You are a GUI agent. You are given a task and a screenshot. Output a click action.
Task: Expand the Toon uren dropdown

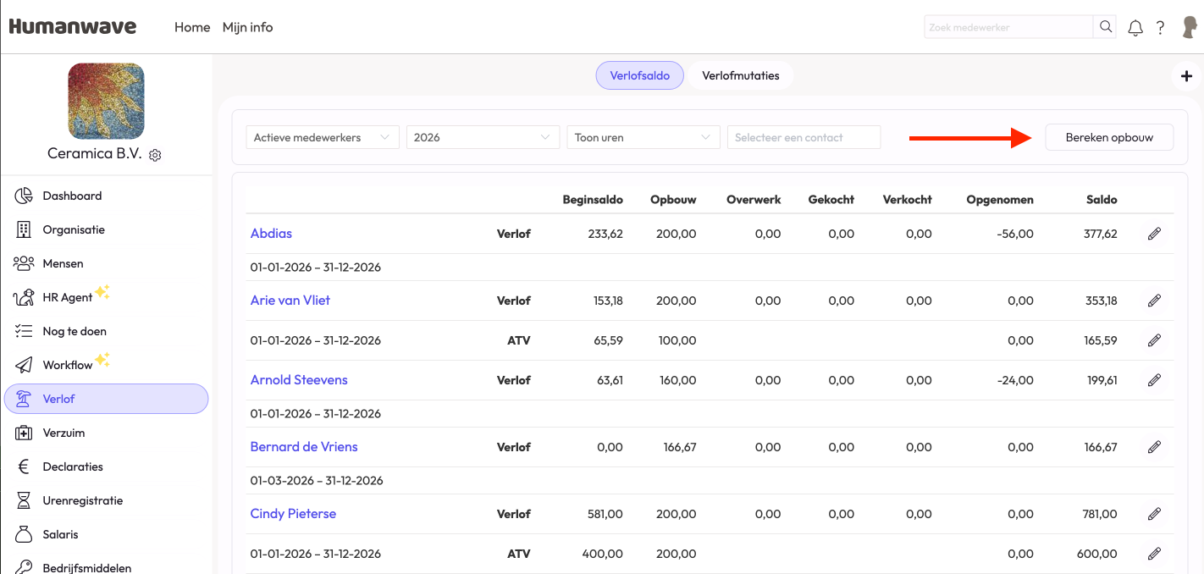click(643, 137)
